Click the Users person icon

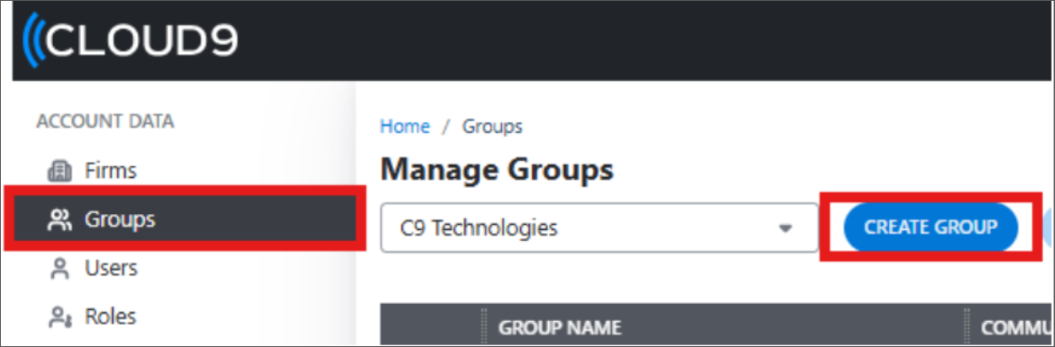coord(58,269)
